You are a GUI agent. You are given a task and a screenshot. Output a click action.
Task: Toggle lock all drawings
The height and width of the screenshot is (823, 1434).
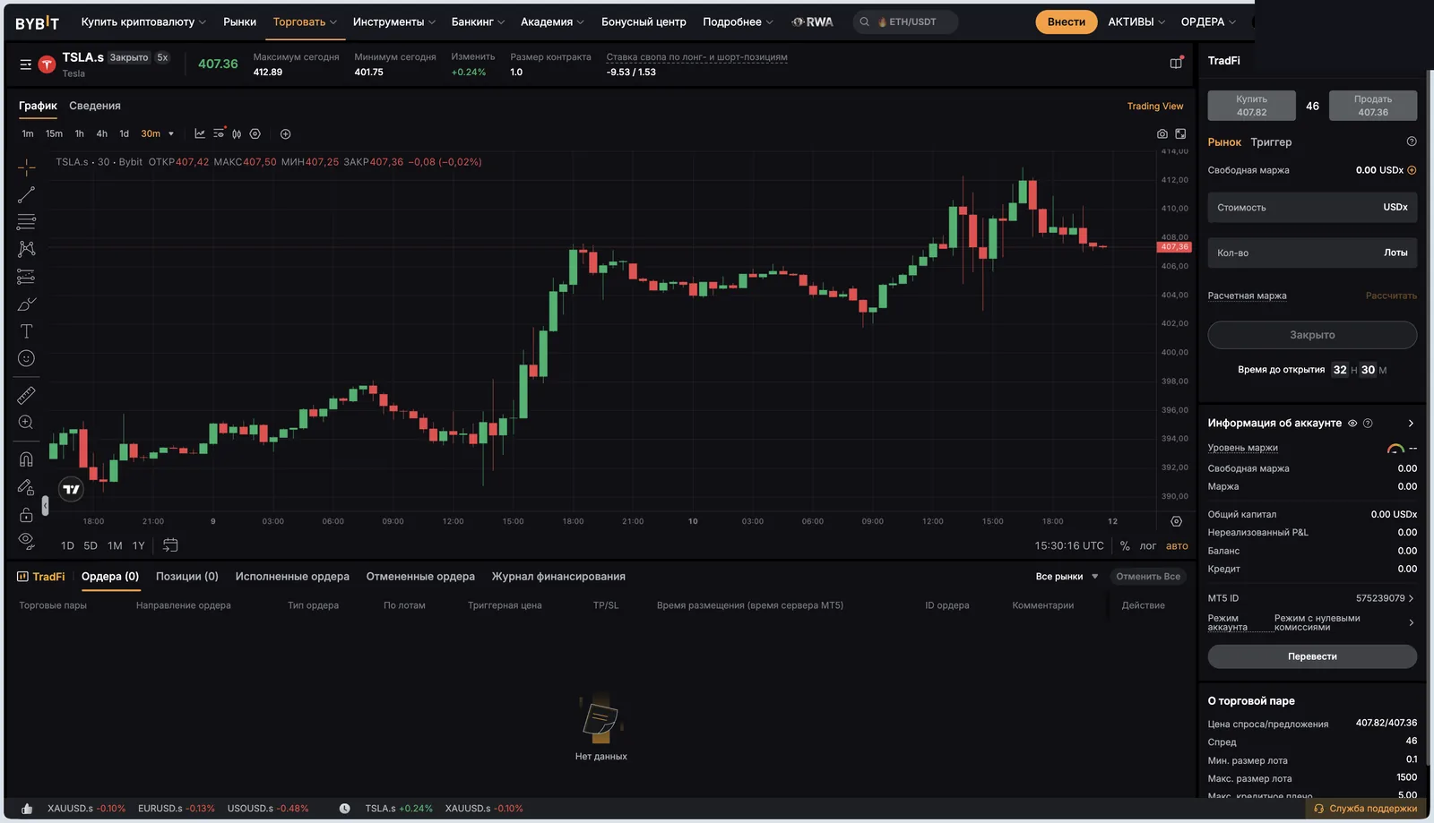point(26,515)
